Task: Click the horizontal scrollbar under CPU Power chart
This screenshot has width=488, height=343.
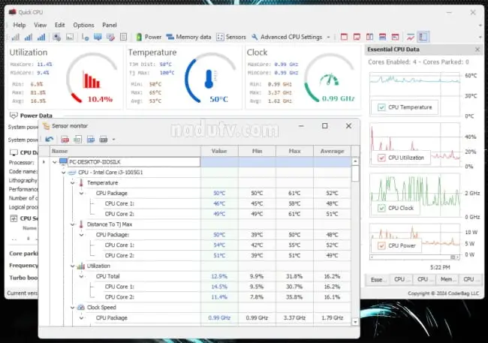Action: point(415,257)
